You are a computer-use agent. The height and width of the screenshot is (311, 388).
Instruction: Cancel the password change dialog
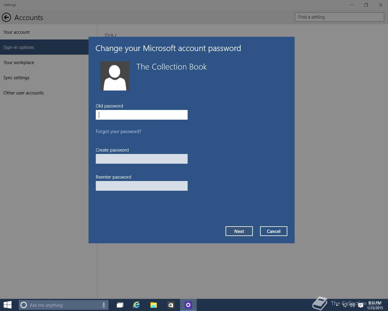[x=274, y=231]
